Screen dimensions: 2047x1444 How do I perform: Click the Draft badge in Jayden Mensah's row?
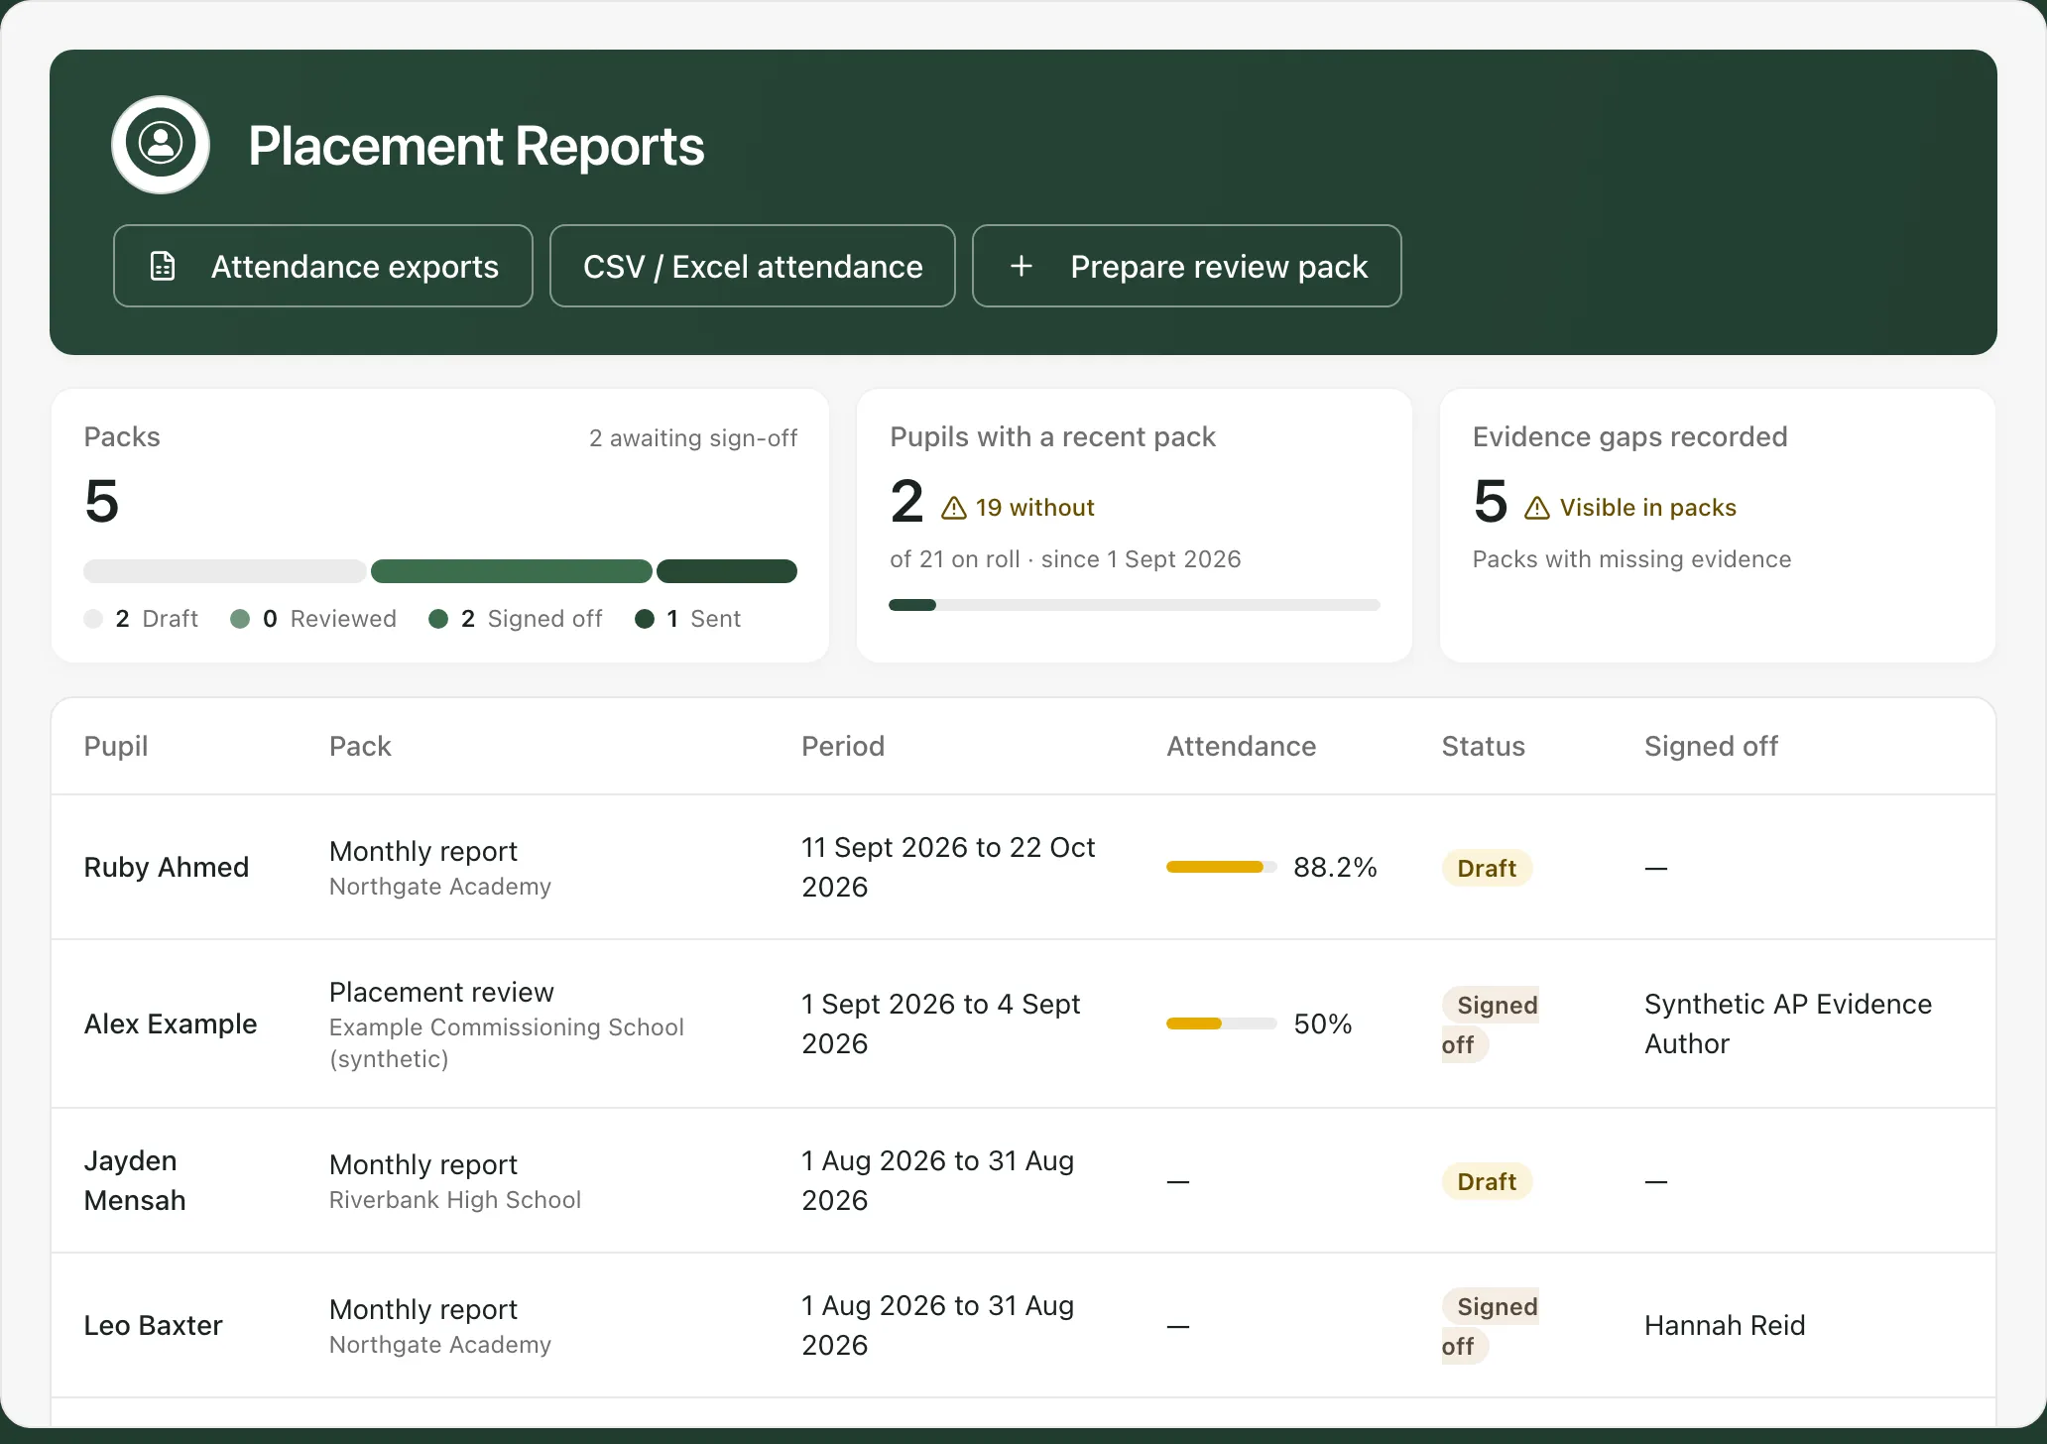[x=1487, y=1181]
